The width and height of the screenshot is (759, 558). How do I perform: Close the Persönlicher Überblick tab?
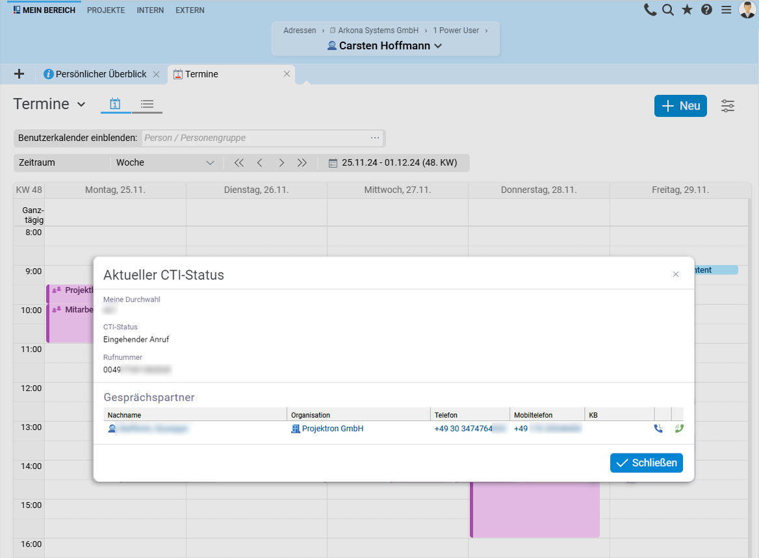coord(157,74)
